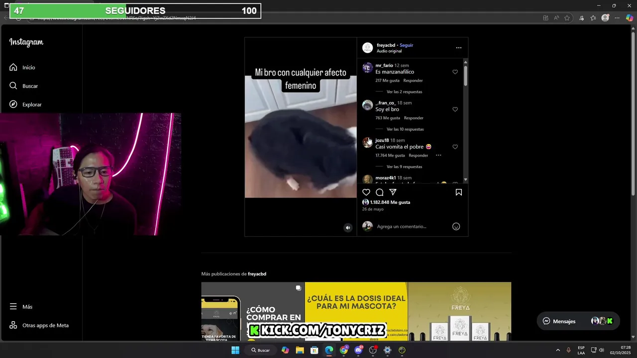Share the post with paper plane icon
The height and width of the screenshot is (358, 637).
[393, 192]
